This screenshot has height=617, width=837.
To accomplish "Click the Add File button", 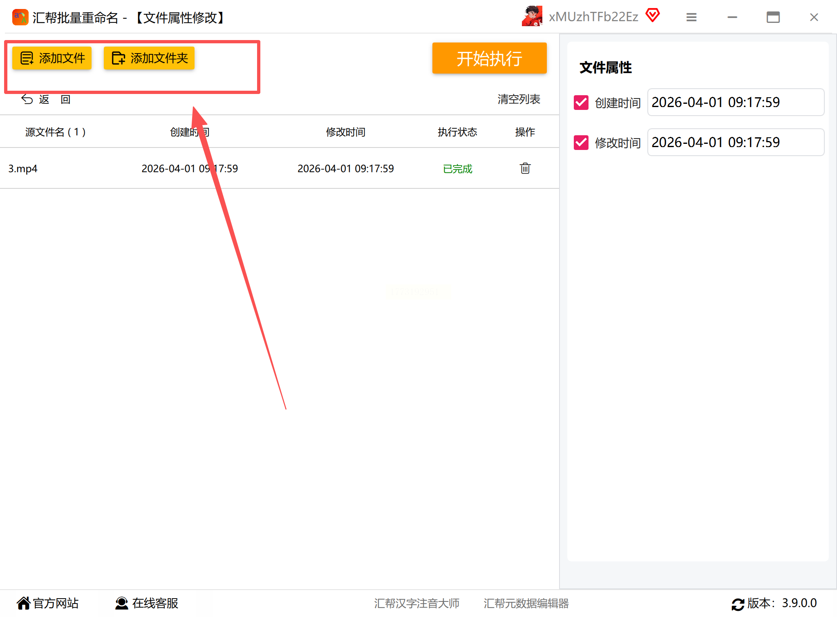I will (52, 58).
